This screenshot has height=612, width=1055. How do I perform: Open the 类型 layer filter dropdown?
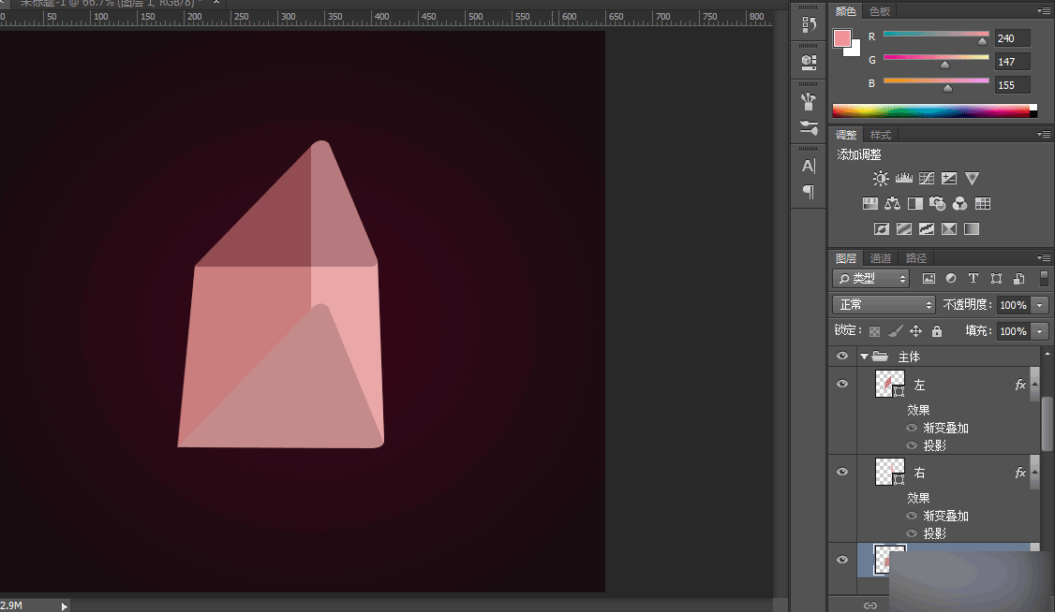coord(870,278)
